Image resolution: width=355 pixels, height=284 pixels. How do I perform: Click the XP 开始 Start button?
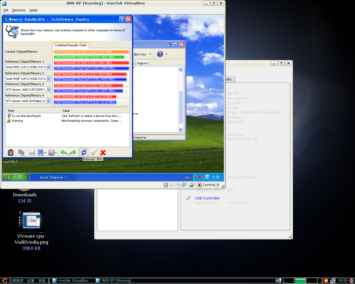[x=16, y=177]
